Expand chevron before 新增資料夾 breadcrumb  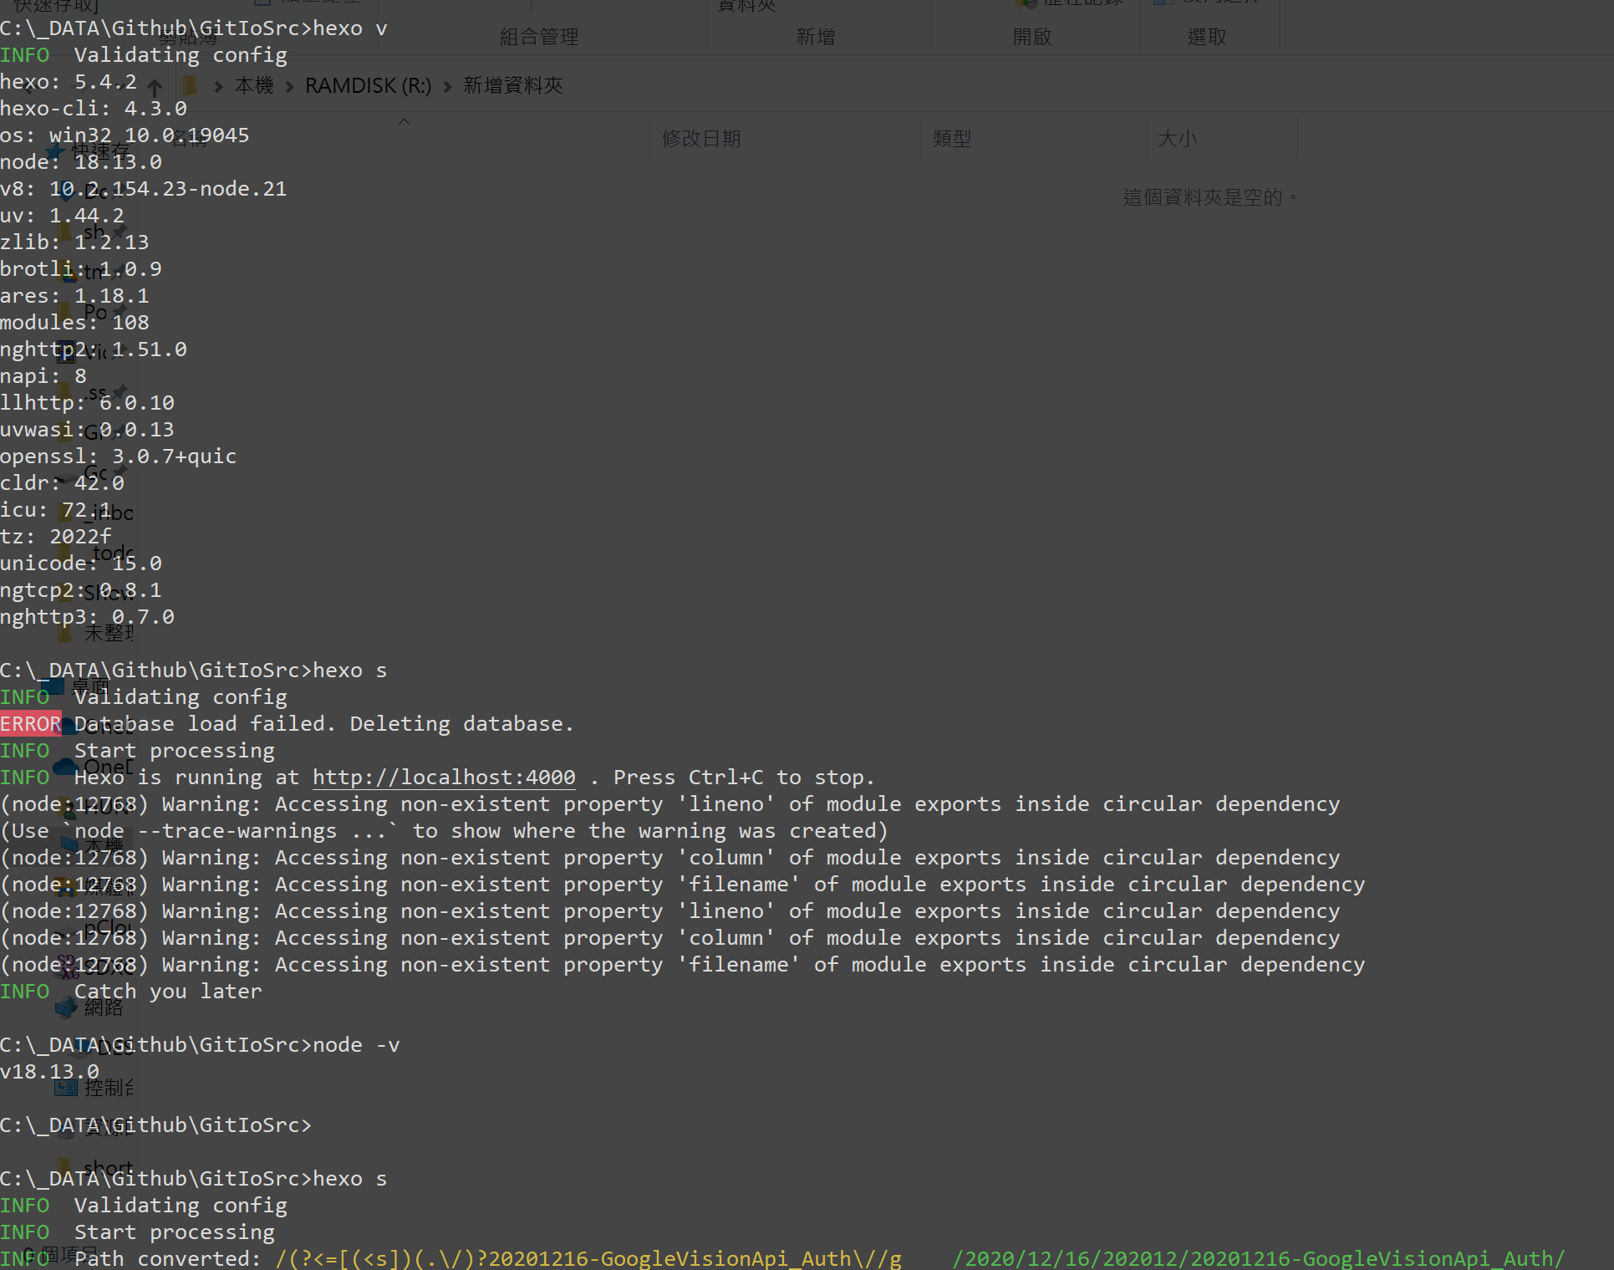pyautogui.click(x=447, y=86)
